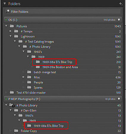The height and width of the screenshot is (134, 126).
Task: Collapse the Folders panel header triangle
Action: tap(5, 4)
